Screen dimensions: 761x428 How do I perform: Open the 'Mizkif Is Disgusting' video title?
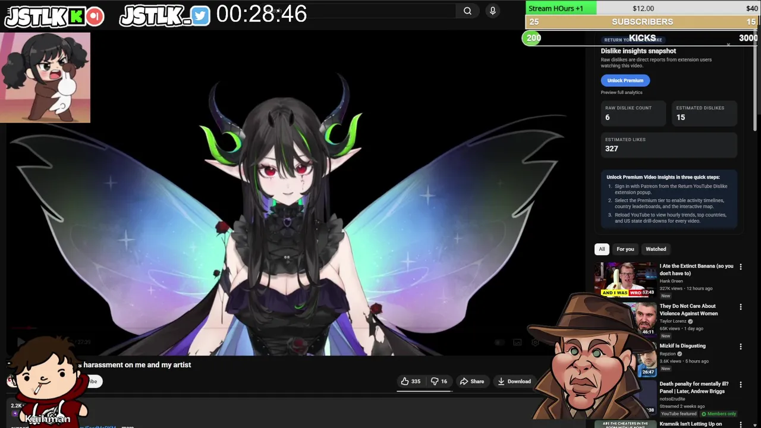click(x=683, y=346)
